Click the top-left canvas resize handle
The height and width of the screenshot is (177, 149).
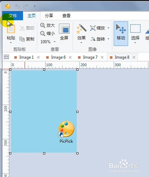[10, 70]
